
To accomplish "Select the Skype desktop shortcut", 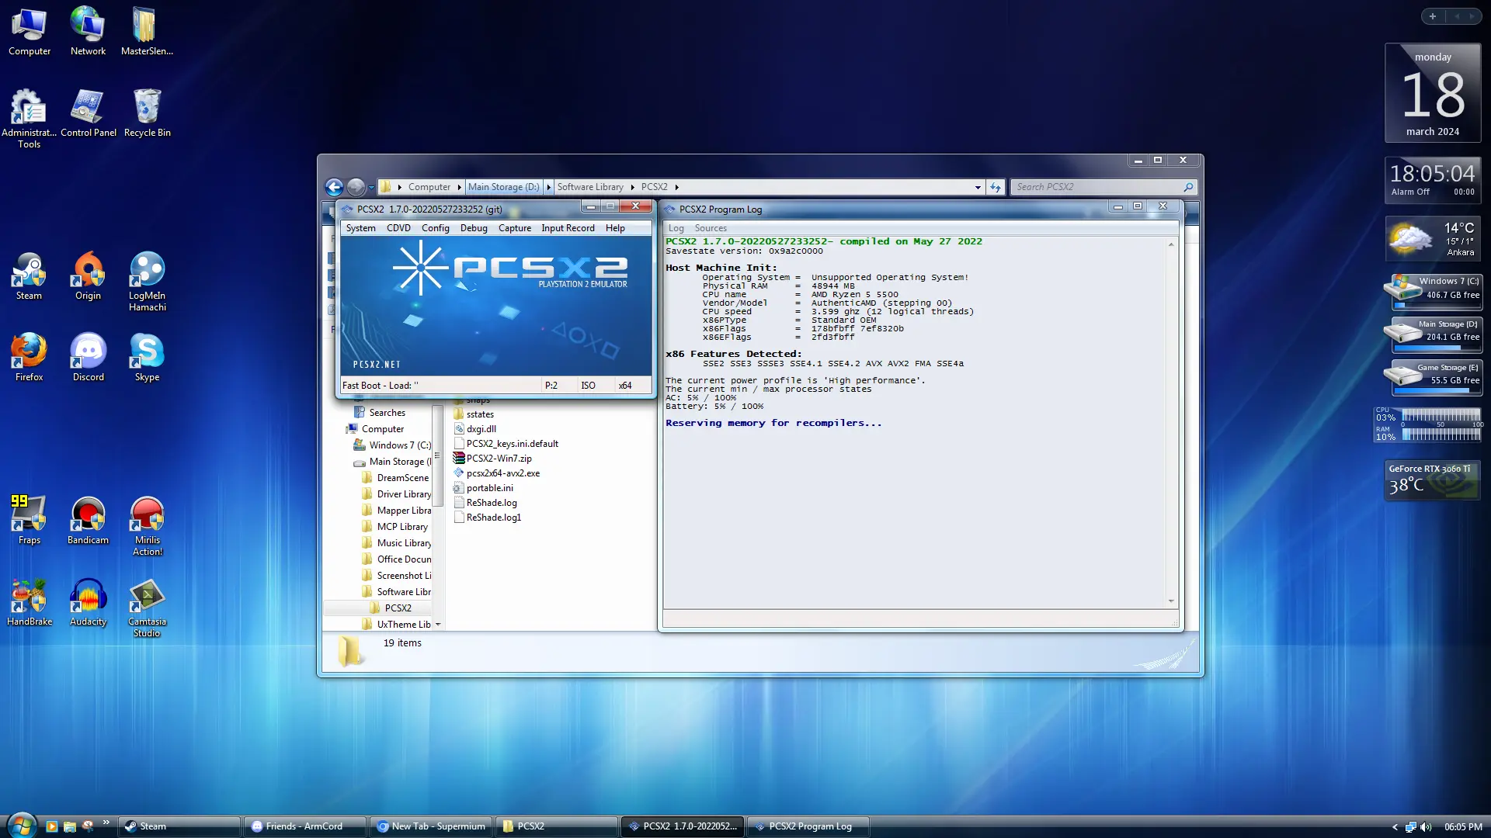I will coord(147,358).
